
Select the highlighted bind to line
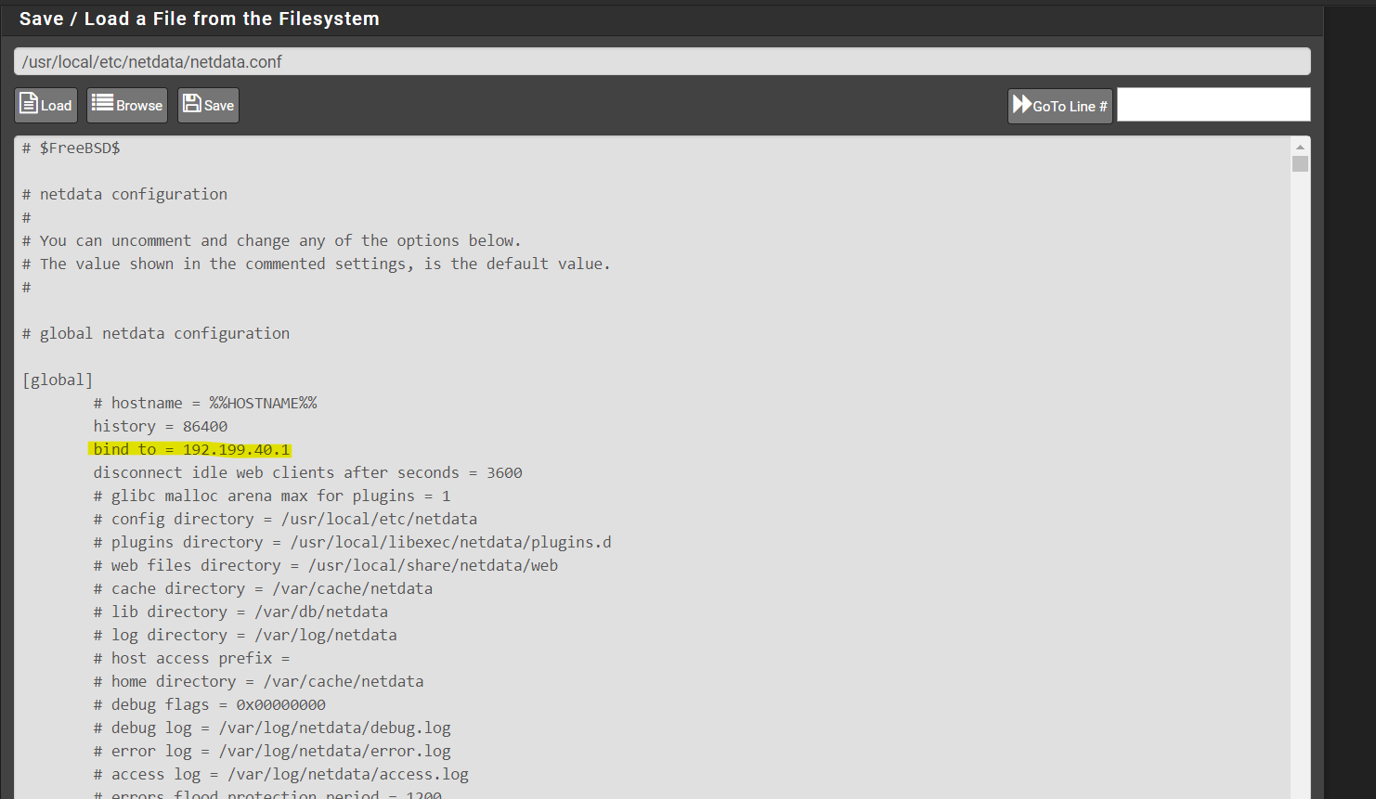[x=189, y=448]
